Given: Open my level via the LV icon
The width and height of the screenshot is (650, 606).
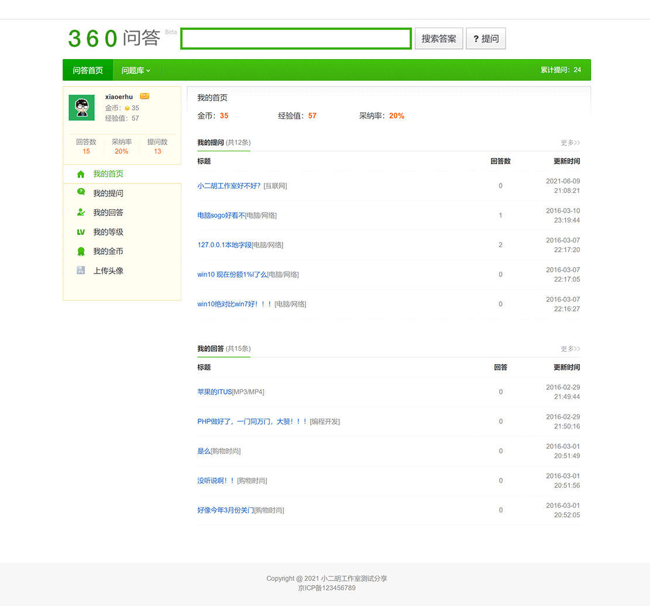Looking at the screenshot, I should coord(80,231).
